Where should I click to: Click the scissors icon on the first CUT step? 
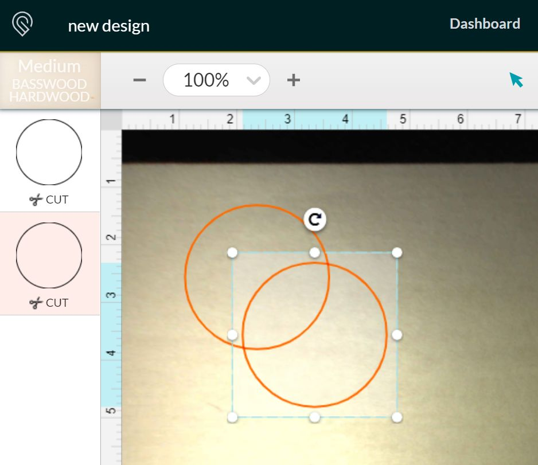point(36,200)
